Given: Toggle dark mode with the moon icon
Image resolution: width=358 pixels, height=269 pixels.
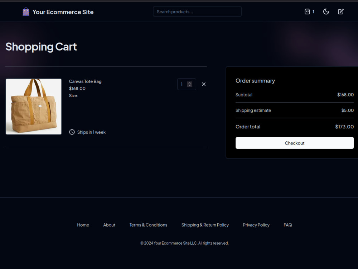Looking at the screenshot, I should (x=326, y=11).
